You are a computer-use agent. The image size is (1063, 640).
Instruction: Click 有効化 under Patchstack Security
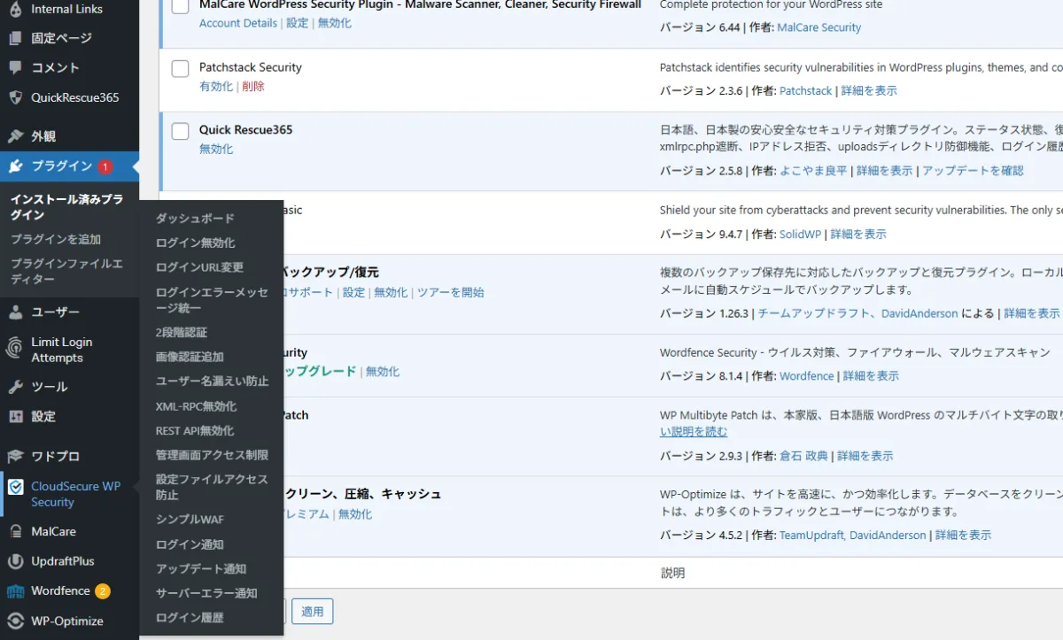[x=216, y=87]
